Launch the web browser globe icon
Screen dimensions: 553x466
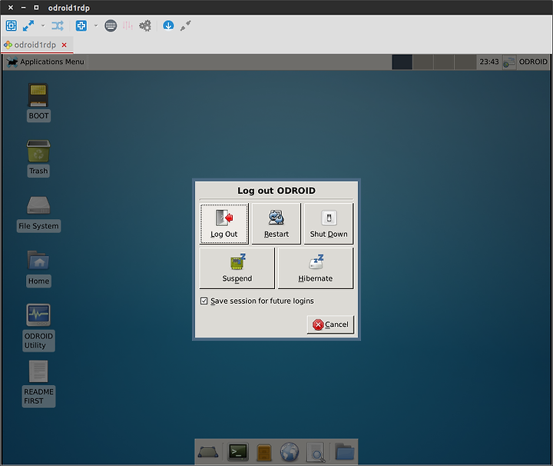coord(290,452)
